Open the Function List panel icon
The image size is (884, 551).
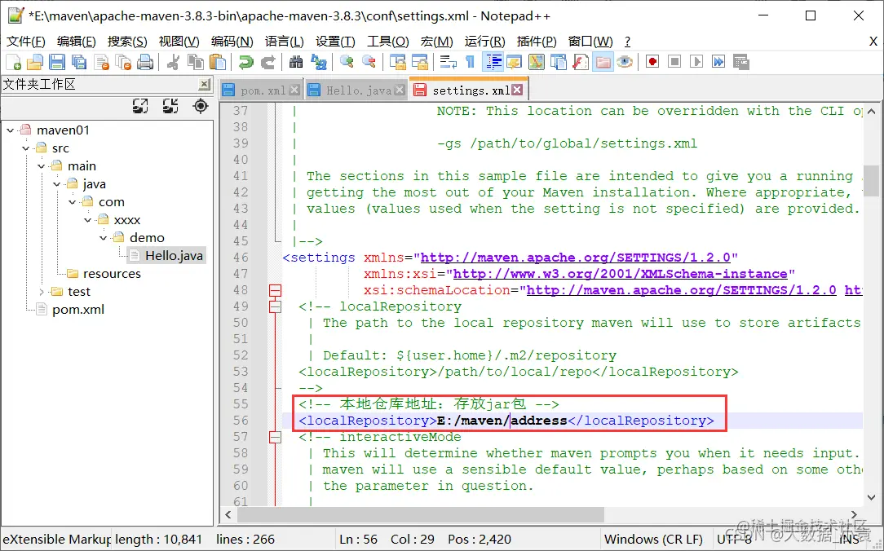click(580, 62)
